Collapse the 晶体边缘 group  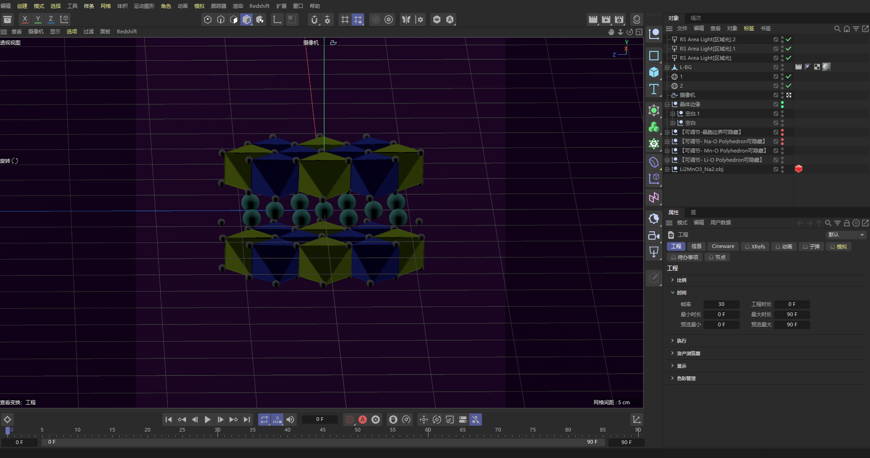pyautogui.click(x=667, y=104)
